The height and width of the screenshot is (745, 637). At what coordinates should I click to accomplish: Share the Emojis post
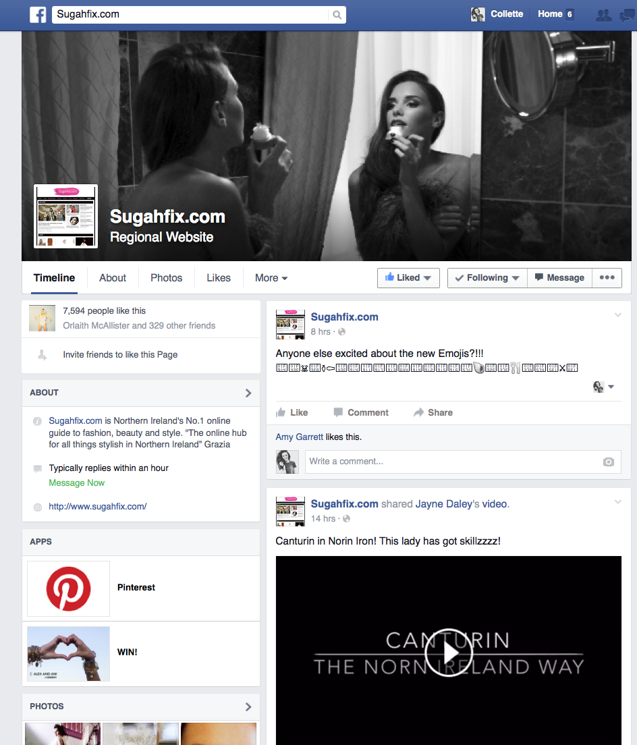coord(433,412)
